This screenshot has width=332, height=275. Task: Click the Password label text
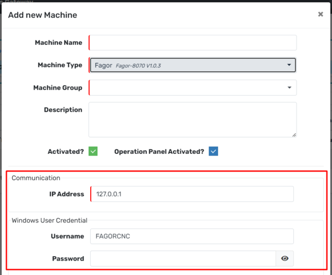point(68,258)
